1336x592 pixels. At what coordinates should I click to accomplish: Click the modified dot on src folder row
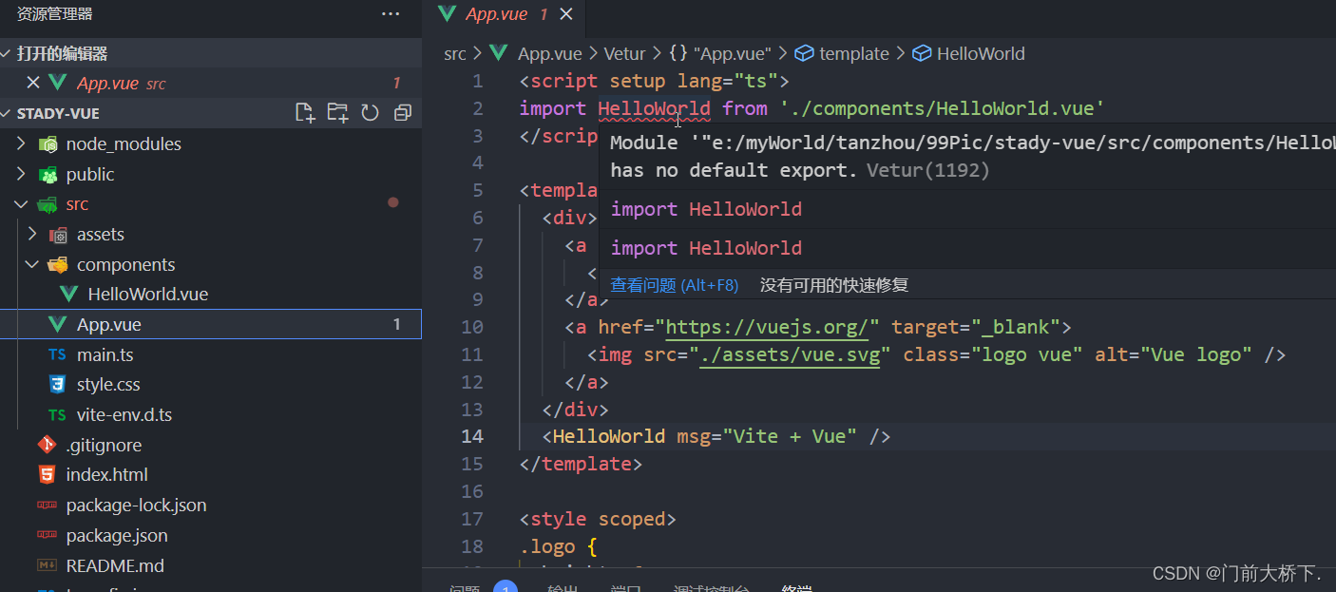(x=392, y=203)
